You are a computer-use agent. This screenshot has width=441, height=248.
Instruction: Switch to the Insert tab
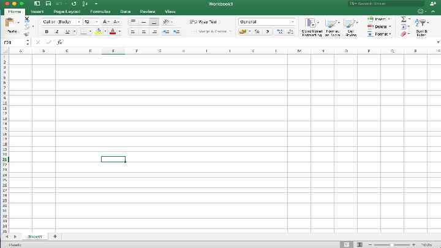(37, 12)
